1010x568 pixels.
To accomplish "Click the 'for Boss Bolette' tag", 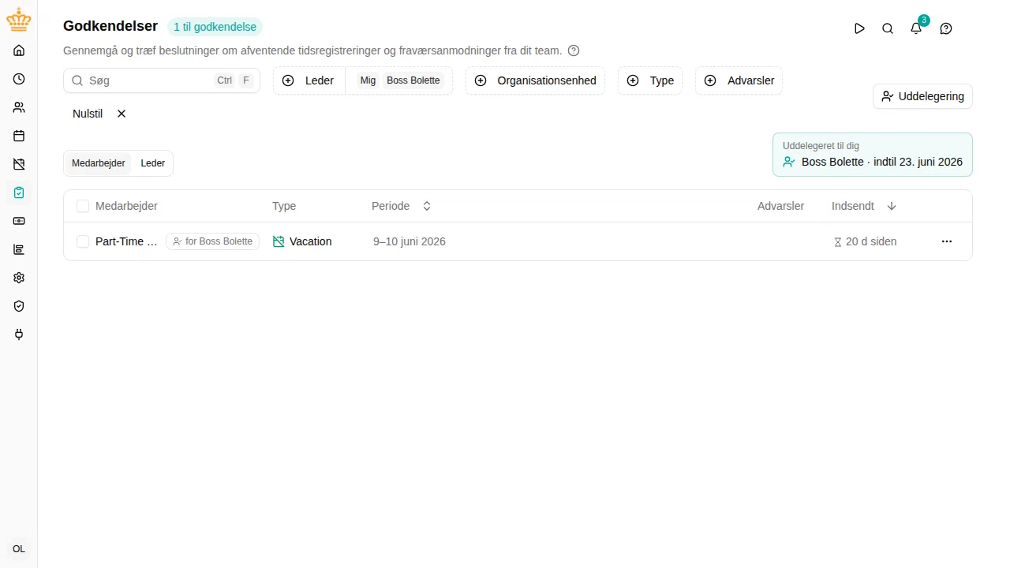I will (x=212, y=241).
